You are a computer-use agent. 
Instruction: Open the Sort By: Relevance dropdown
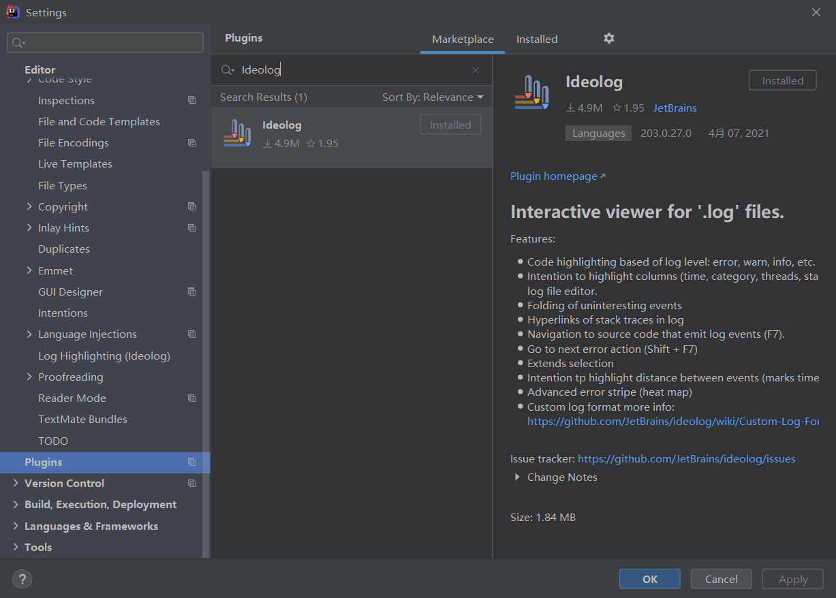point(433,97)
